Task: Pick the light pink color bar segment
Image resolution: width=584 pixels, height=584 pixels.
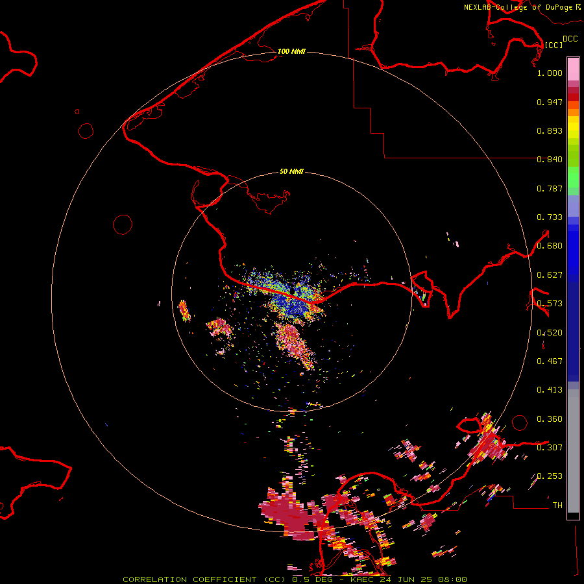Action: click(x=573, y=69)
